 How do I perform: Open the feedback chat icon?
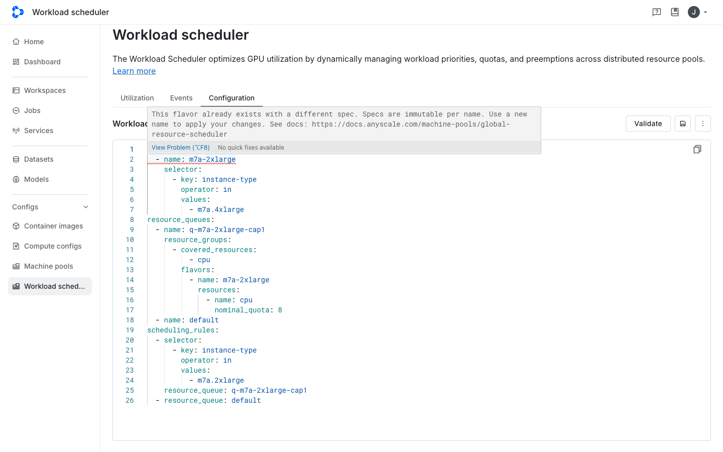click(x=657, y=12)
